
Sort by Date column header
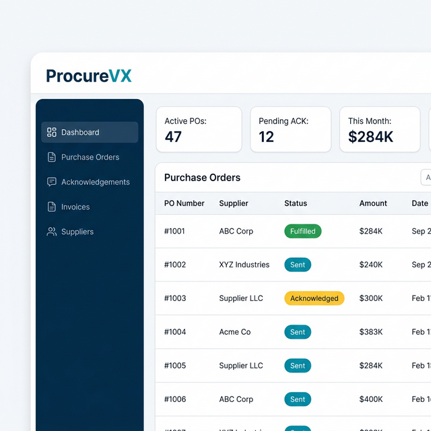click(420, 203)
